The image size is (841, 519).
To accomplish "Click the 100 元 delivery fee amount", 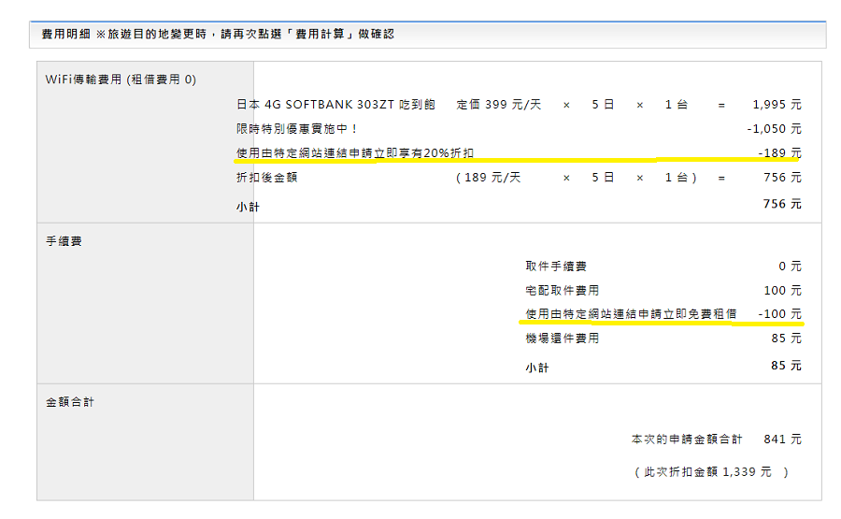I will [782, 291].
